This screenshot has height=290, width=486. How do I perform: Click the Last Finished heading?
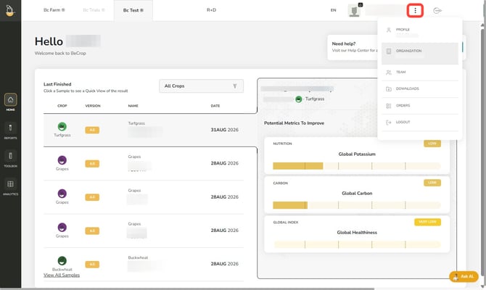(57, 84)
